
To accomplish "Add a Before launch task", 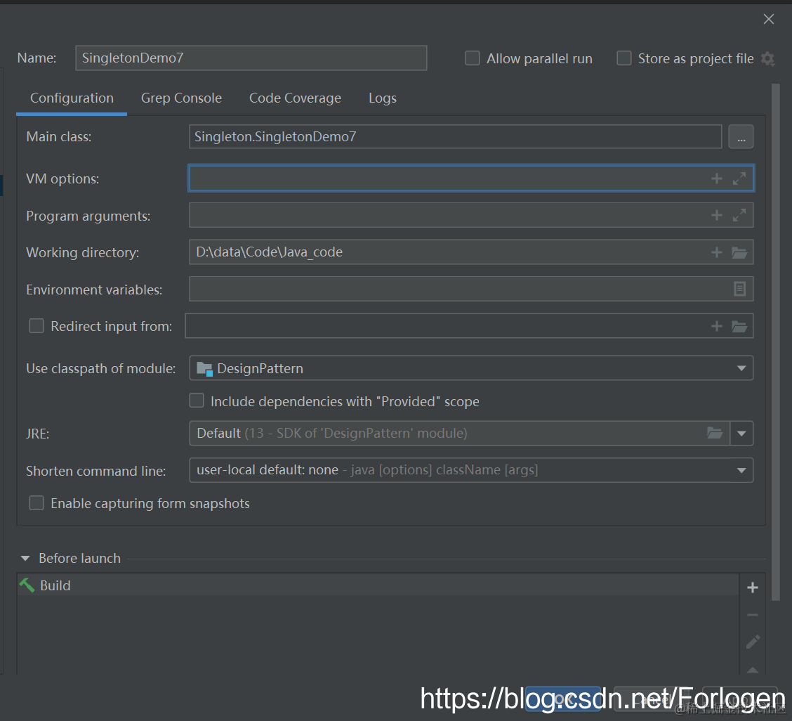I will point(752,587).
